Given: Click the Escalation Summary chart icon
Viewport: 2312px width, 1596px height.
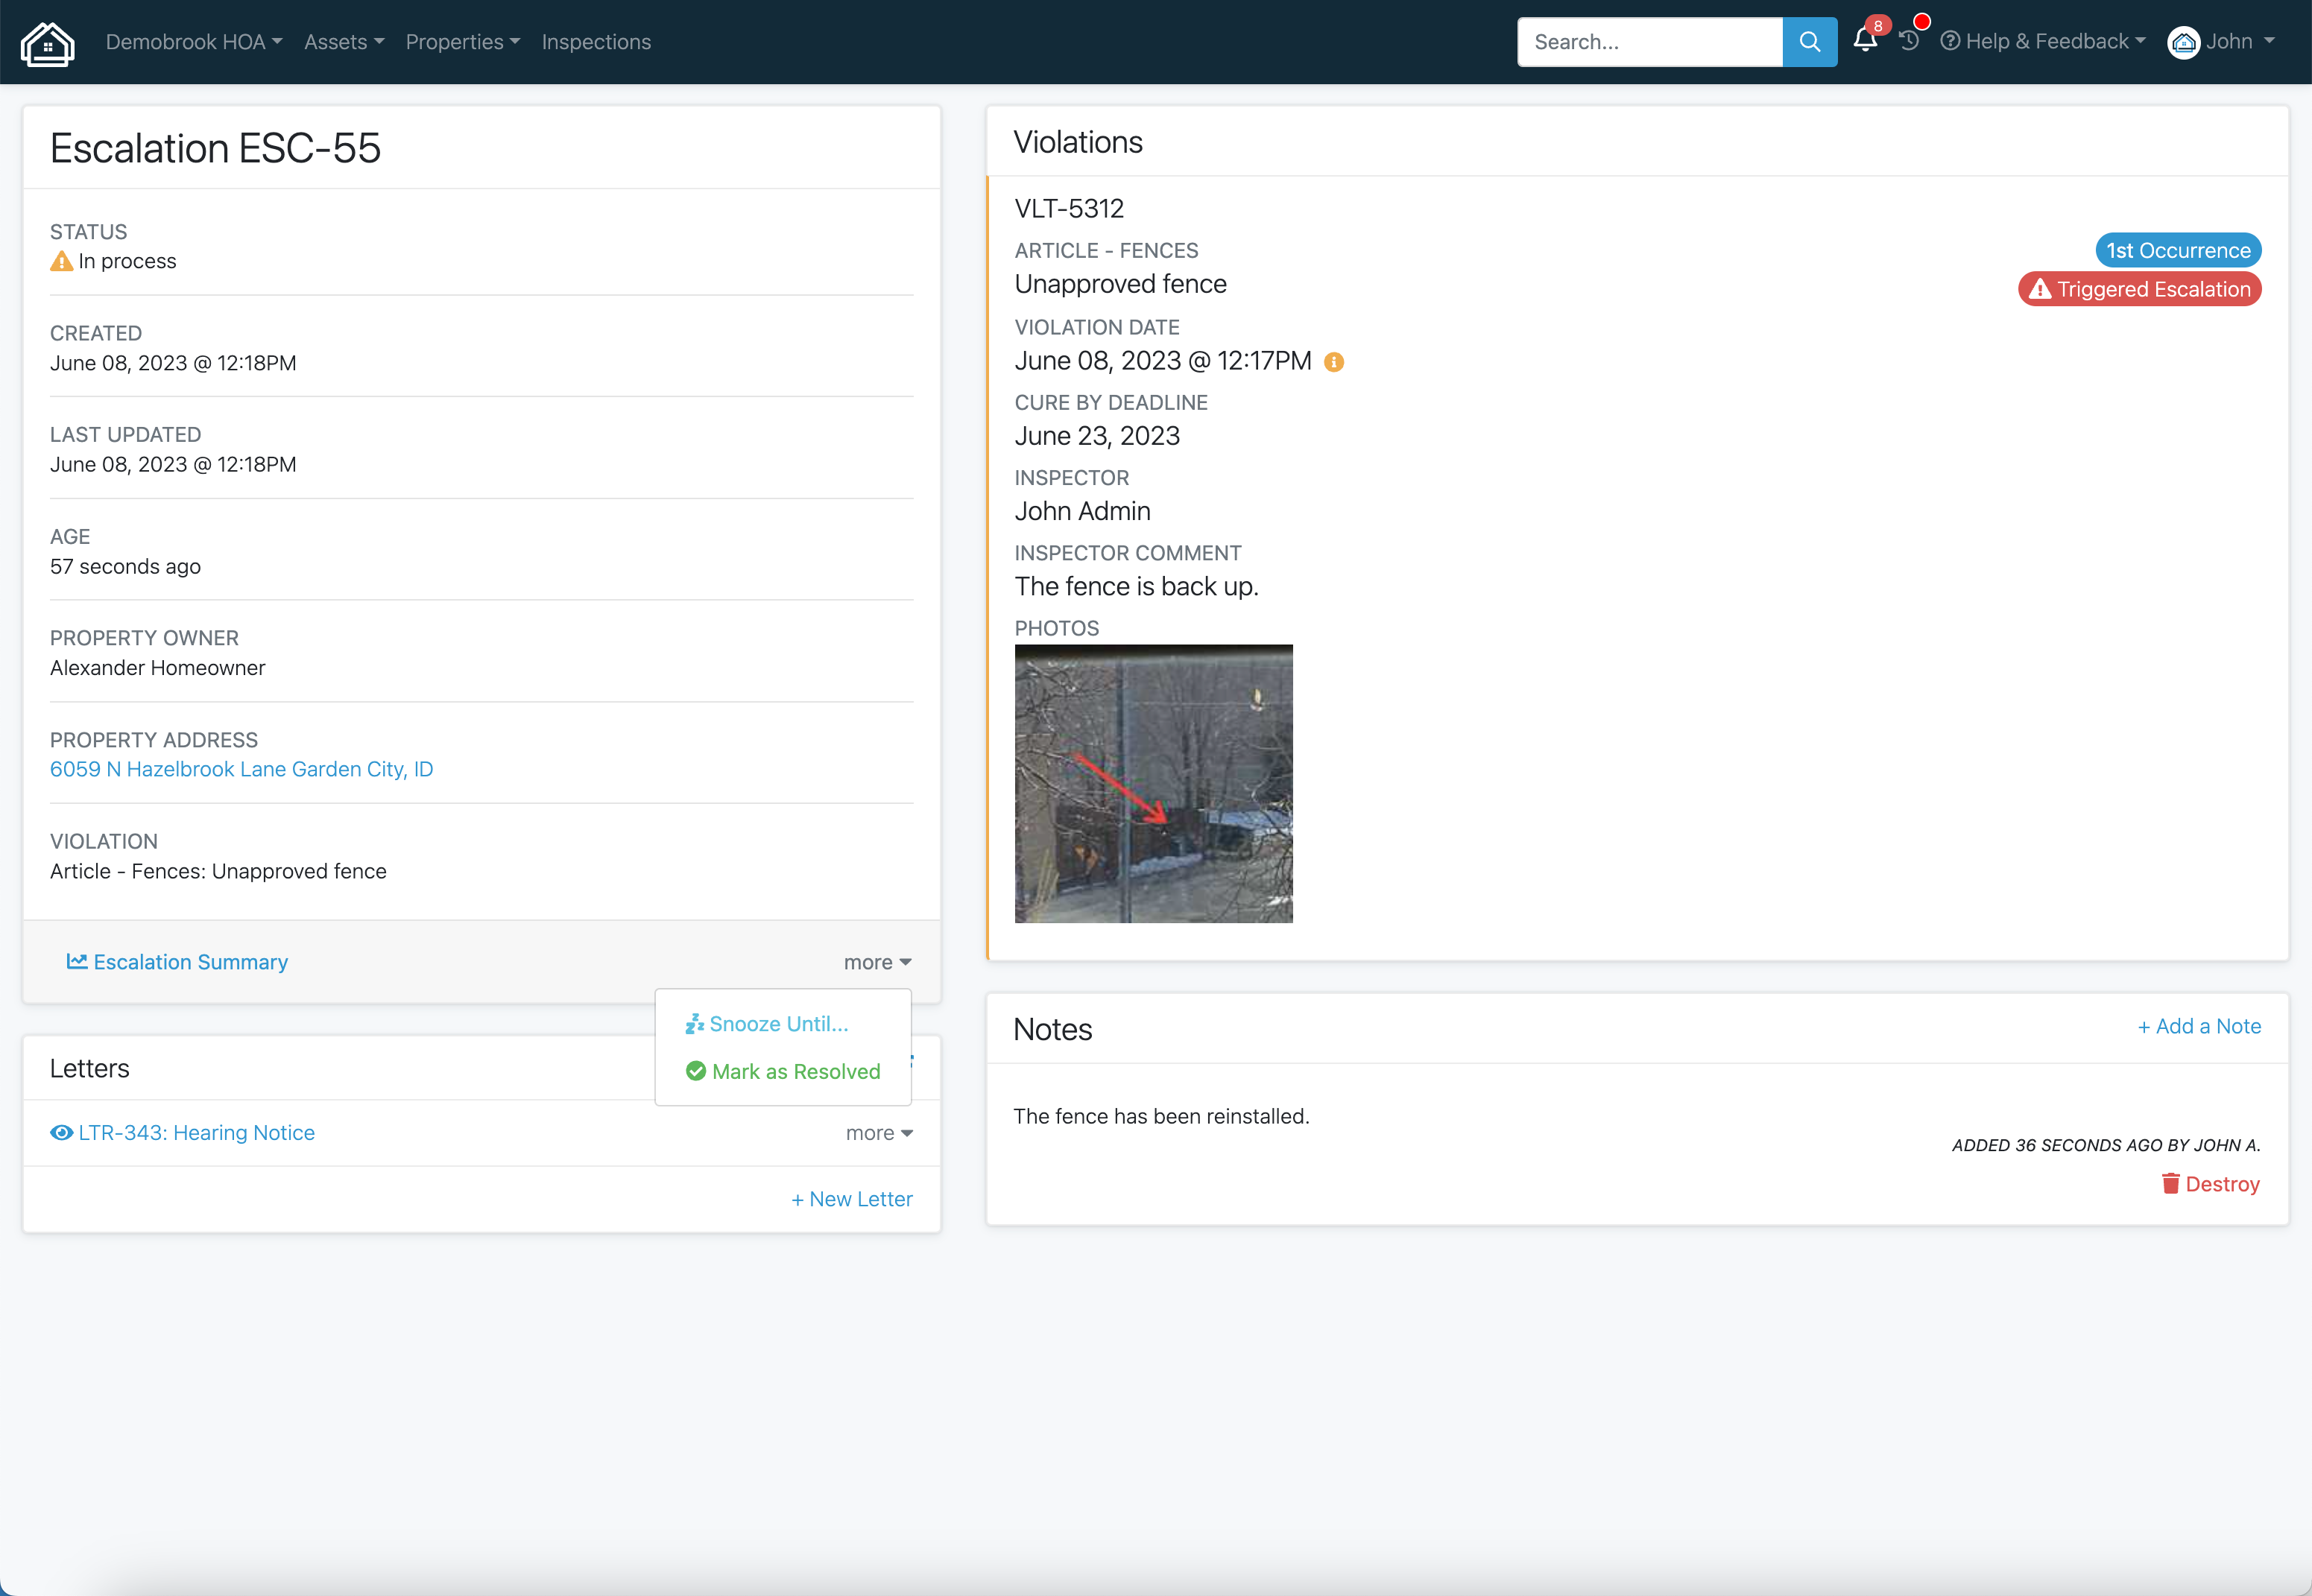Looking at the screenshot, I should tap(77, 961).
